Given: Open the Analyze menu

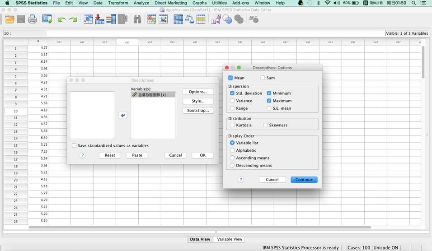Looking at the screenshot, I should coord(141,3).
